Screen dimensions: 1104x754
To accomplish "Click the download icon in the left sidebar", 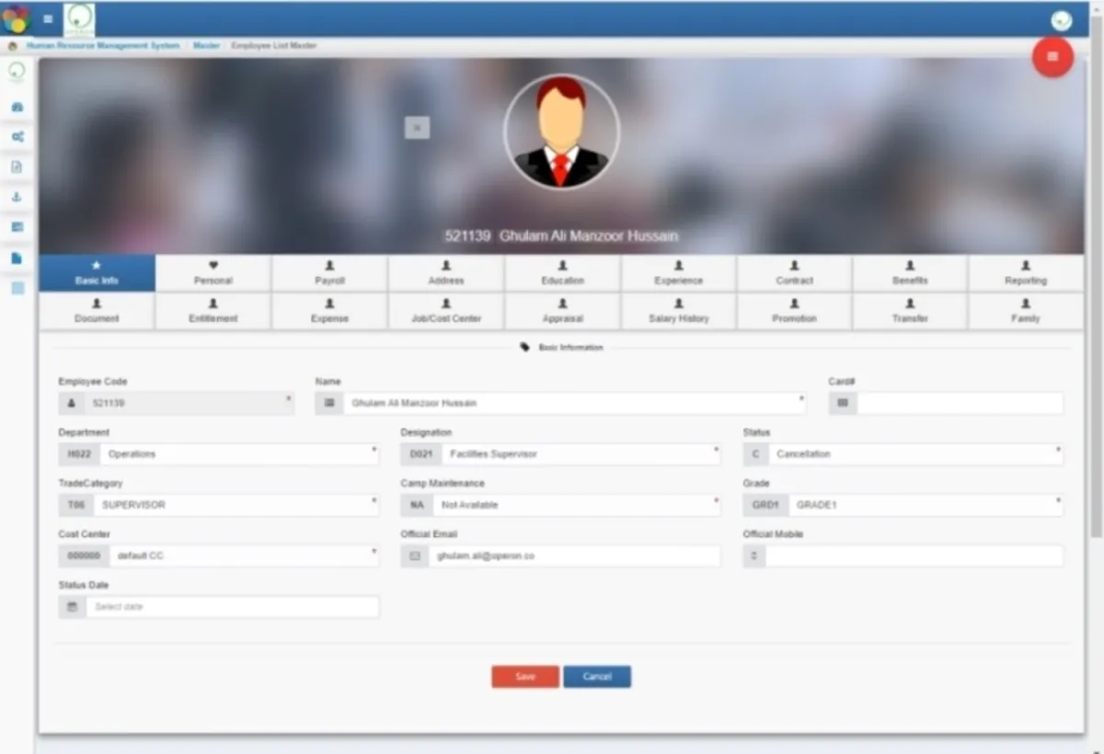I will click(17, 197).
